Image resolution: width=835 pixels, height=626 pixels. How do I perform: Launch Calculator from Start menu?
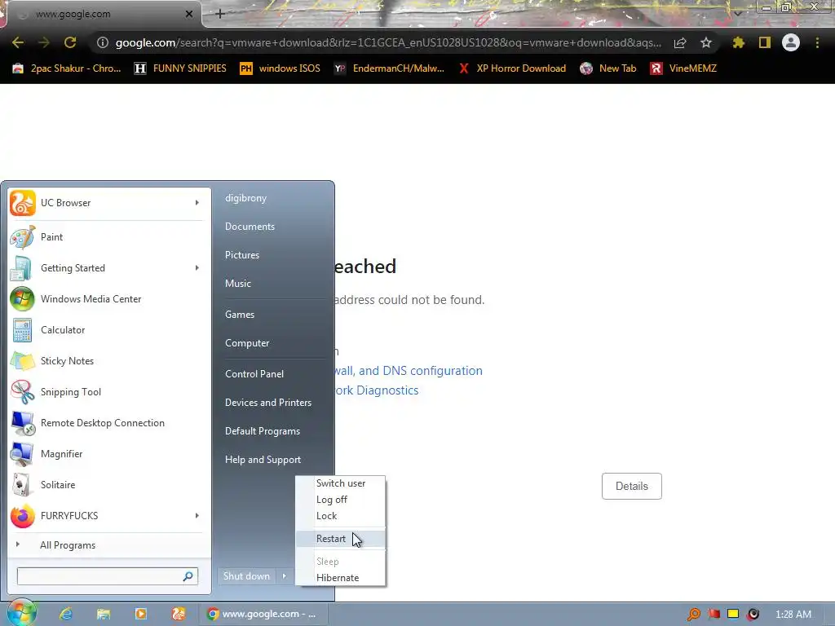coord(107,329)
